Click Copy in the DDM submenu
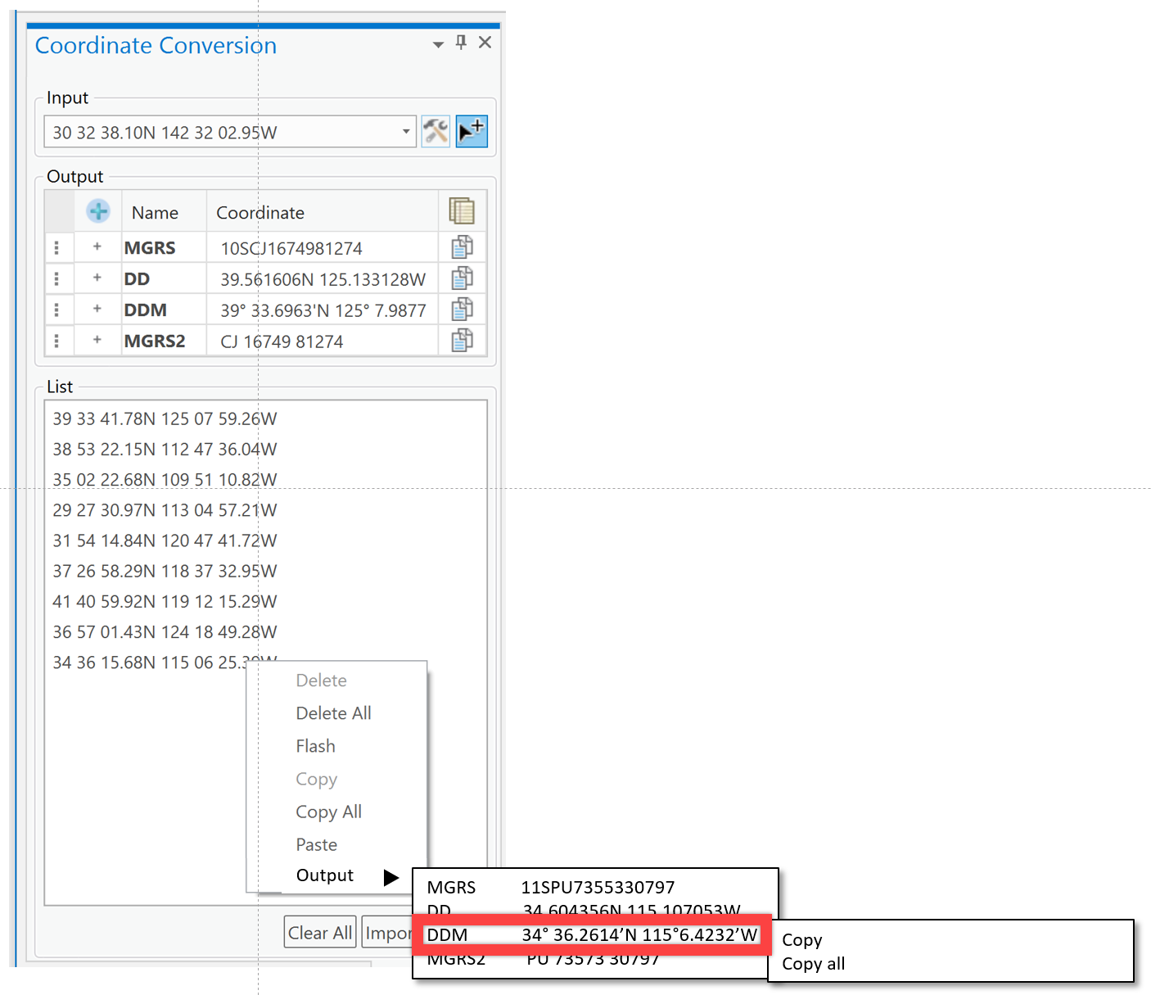This screenshot has width=1151, height=995. [x=802, y=940]
